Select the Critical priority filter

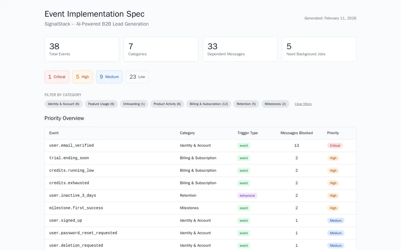click(x=56, y=77)
